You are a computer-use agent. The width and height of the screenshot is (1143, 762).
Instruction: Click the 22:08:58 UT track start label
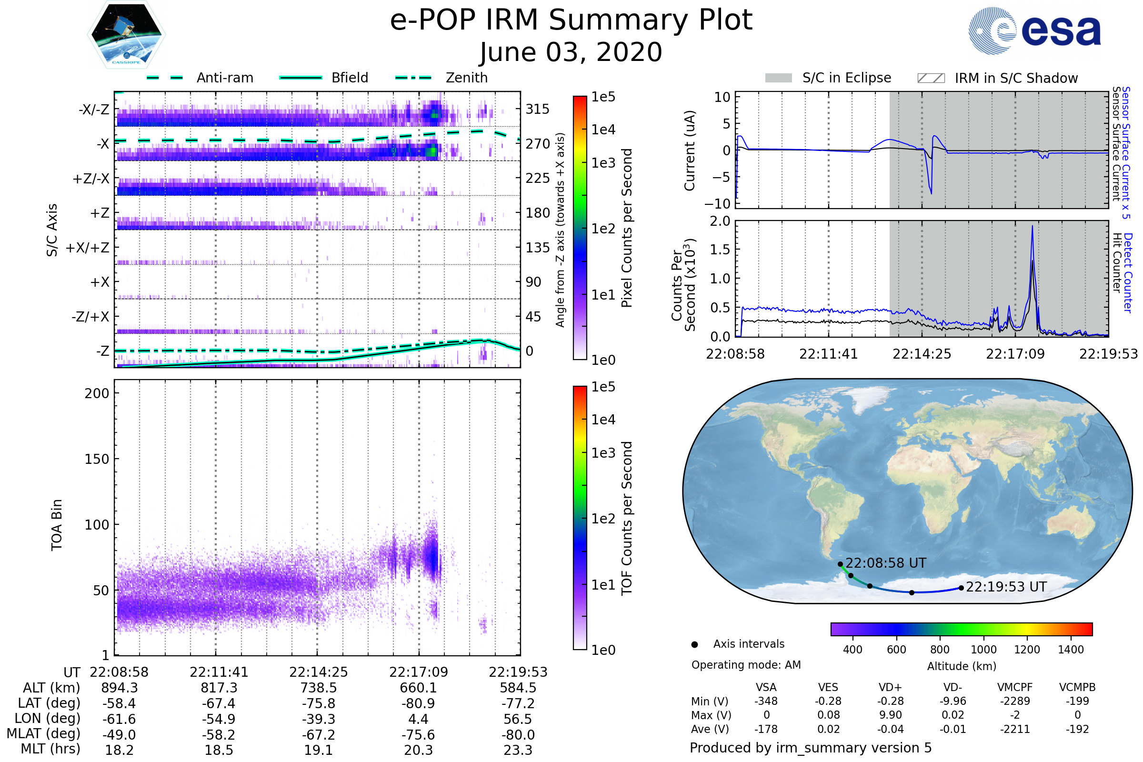click(x=886, y=563)
